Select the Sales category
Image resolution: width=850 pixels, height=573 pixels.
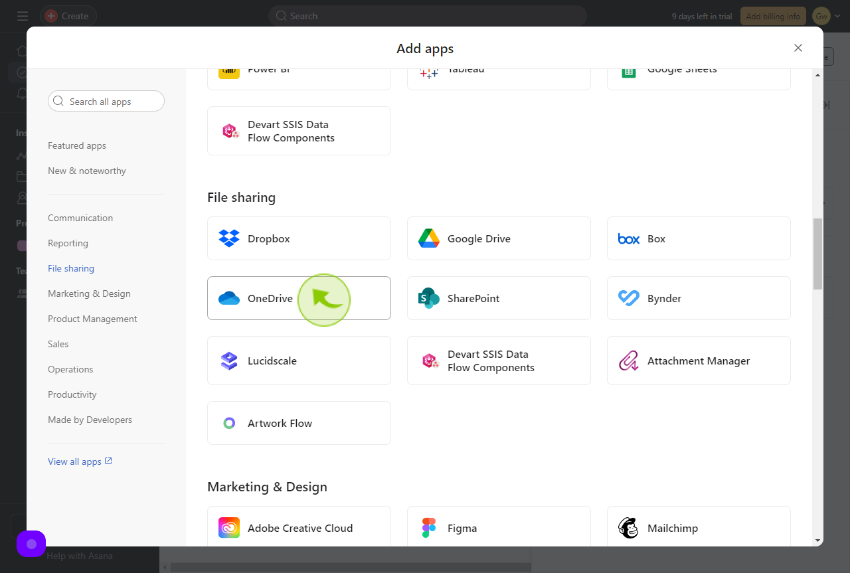[x=58, y=344]
